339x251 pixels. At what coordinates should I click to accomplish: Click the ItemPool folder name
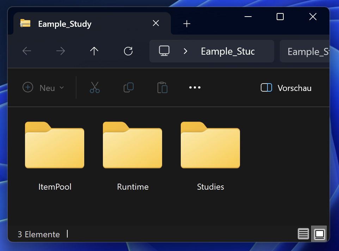[x=55, y=187]
